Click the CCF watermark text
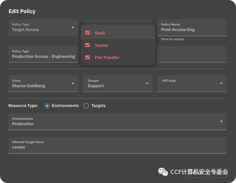 pyautogui.click(x=199, y=172)
